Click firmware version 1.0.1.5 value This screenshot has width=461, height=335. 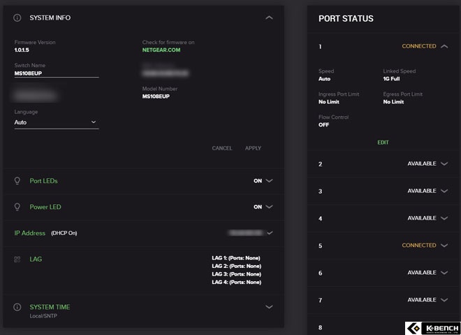coord(22,50)
